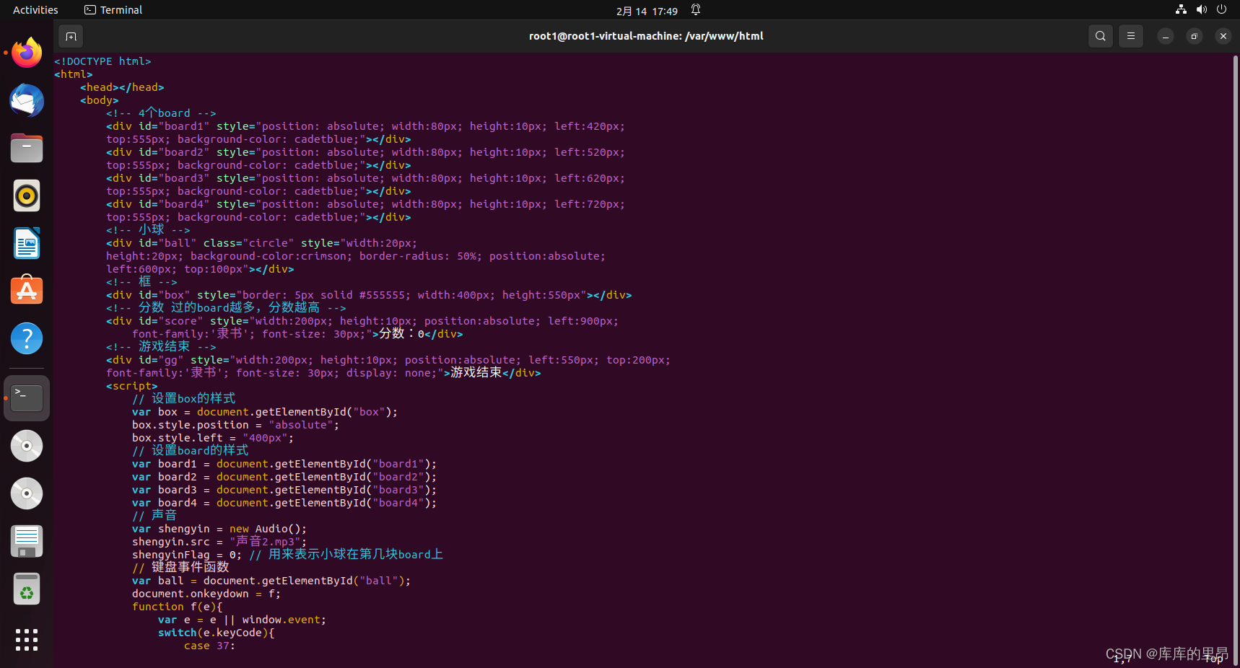Click the 'var board4' declaration line
Viewport: 1240px width, 668px height.
(284, 503)
